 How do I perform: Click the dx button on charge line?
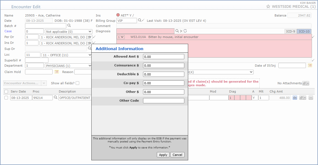(x=295, y=98)
